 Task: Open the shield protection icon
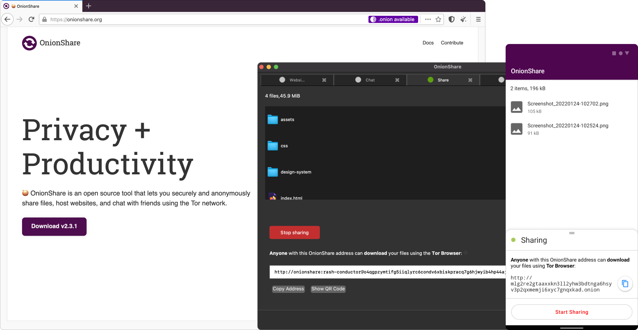pos(452,19)
